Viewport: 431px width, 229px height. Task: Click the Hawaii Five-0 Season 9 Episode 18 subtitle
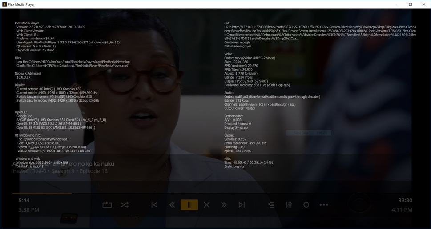pyautogui.click(x=60, y=171)
